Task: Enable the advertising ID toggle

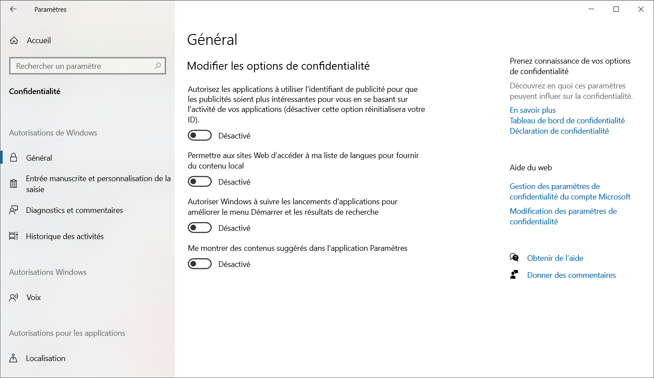Action: [x=200, y=135]
